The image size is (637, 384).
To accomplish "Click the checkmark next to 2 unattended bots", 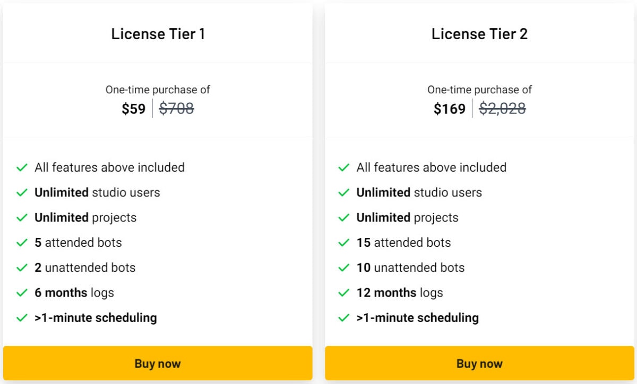I will 21,267.
